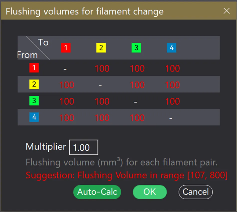Edit flush volume from filament 2 to 3
Image resolution: width=237 pixels, height=212 pixels.
pyautogui.click(x=137, y=85)
